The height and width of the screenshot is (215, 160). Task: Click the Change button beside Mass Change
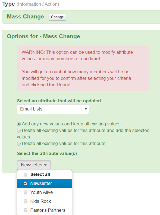click(57, 17)
